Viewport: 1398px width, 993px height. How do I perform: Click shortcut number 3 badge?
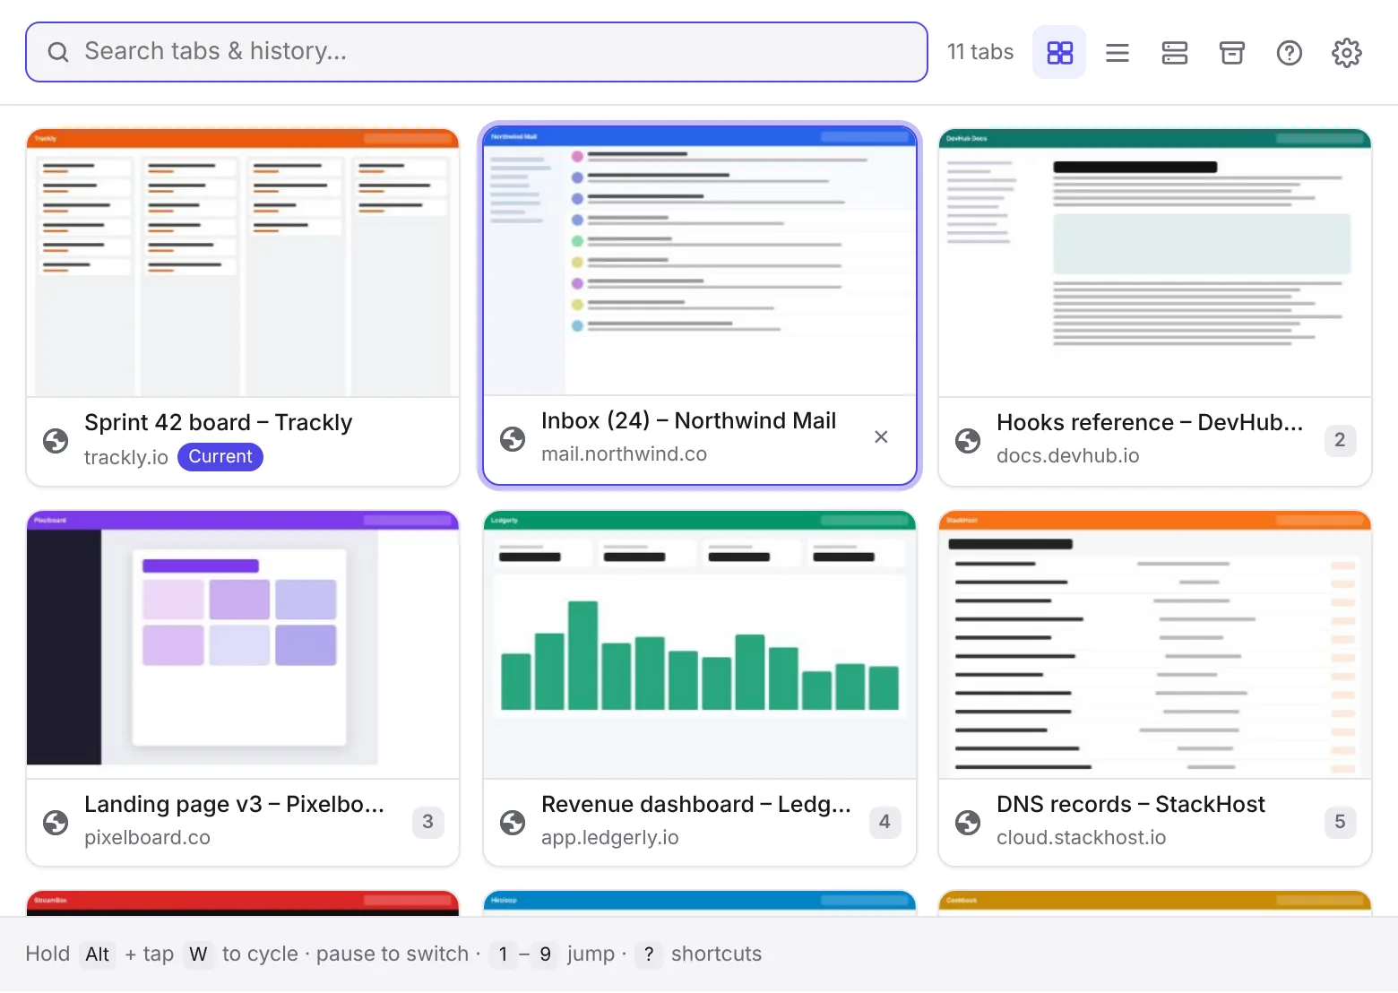(427, 822)
